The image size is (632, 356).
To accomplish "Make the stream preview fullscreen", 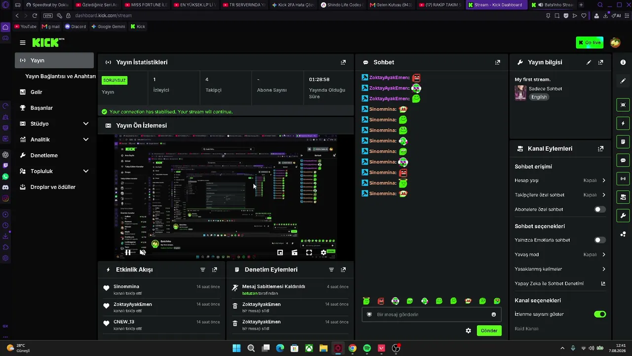I will (309, 252).
